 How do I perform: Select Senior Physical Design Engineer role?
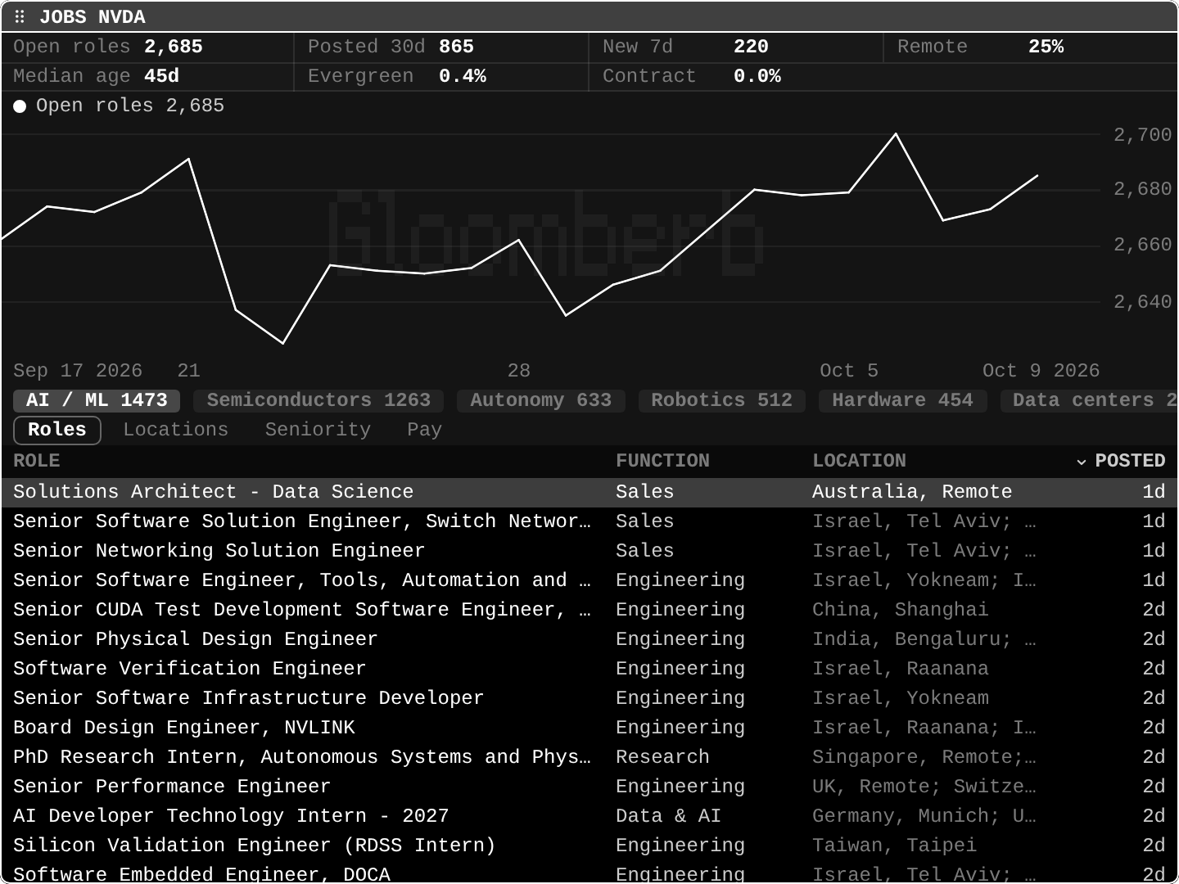coord(589,639)
